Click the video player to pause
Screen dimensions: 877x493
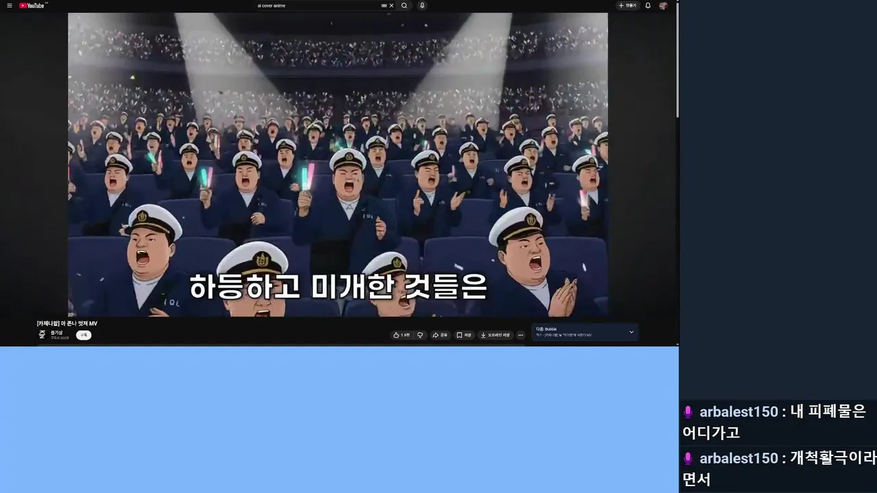coord(338,164)
